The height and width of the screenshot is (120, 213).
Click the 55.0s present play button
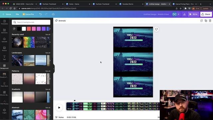coord(193,14)
